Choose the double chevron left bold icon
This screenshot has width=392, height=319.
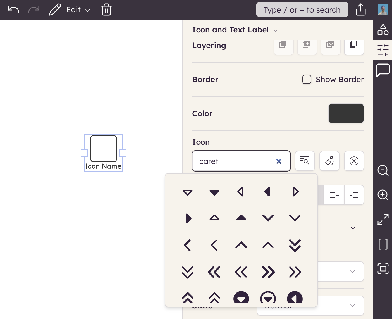click(214, 272)
